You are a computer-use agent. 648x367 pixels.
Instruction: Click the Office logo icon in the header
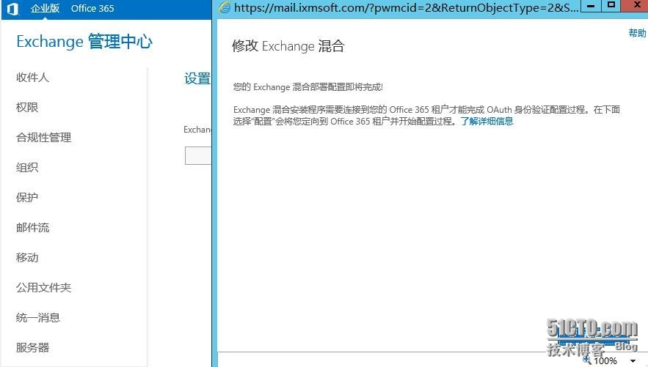12,9
